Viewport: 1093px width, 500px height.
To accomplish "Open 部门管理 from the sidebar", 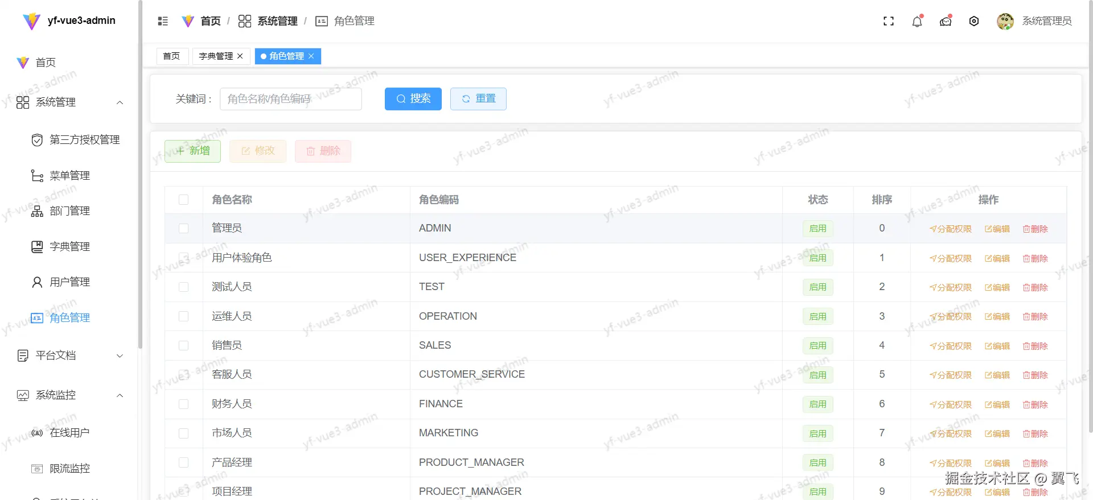I will coord(70,211).
